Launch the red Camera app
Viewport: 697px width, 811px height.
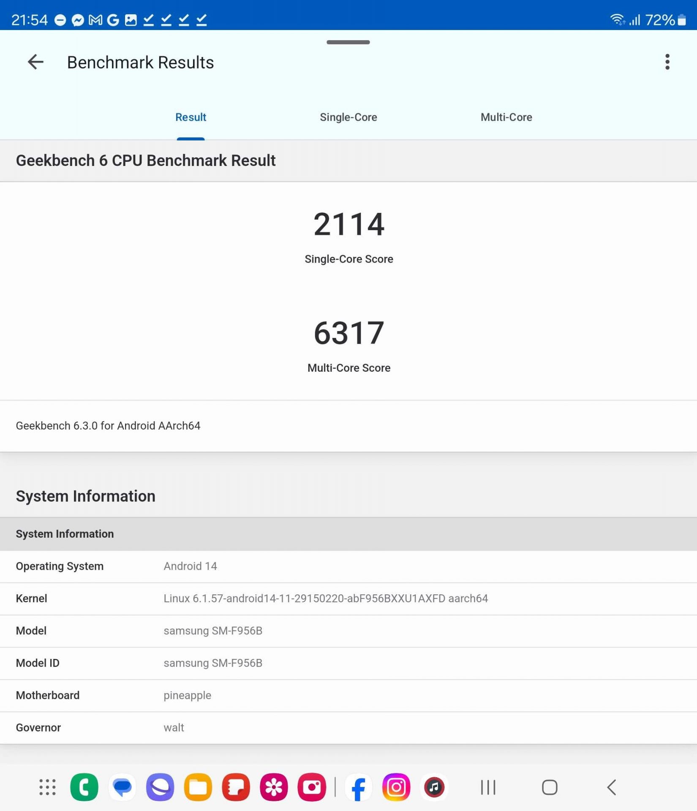tap(312, 787)
